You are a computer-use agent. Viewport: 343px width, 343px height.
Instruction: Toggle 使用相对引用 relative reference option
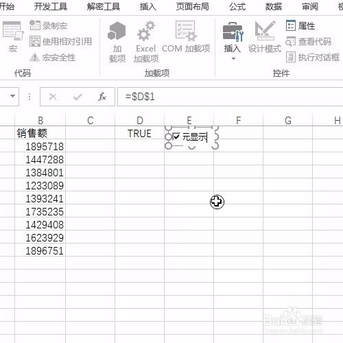pos(61,42)
